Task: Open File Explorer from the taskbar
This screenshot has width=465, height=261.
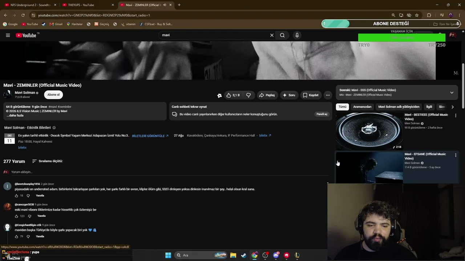Action: pyautogui.click(x=233, y=255)
